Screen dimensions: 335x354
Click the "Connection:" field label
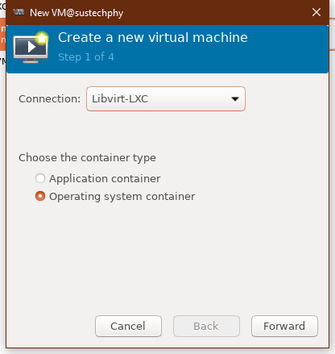click(50, 99)
